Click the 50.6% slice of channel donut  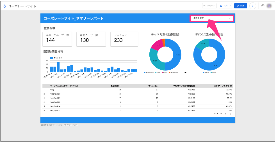tap(177, 55)
